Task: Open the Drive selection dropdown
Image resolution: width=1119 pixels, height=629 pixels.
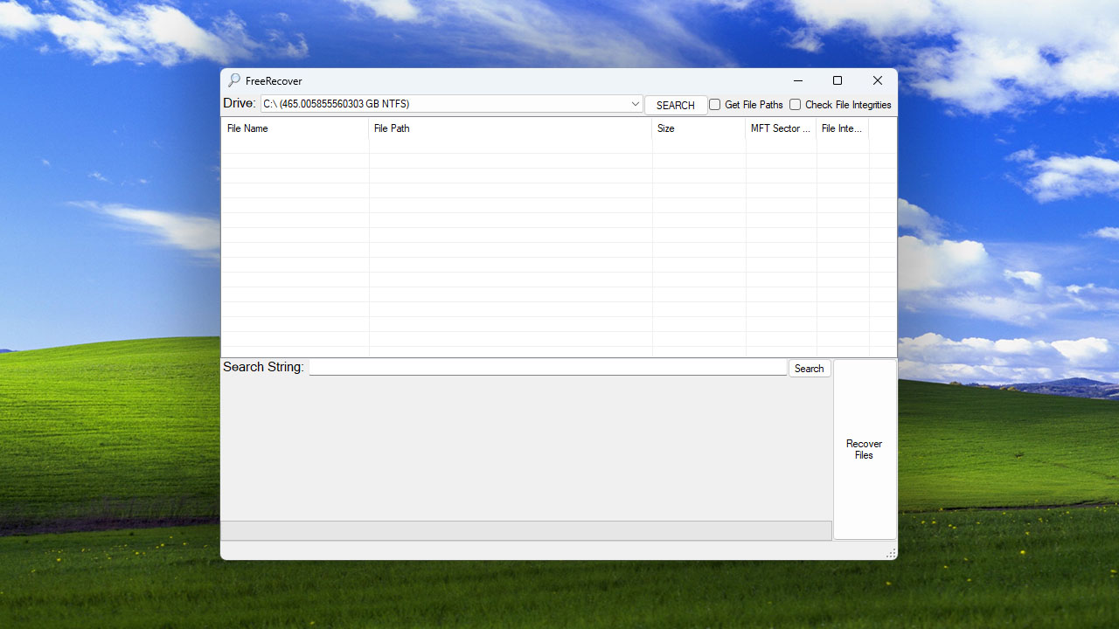Action: pyautogui.click(x=451, y=104)
